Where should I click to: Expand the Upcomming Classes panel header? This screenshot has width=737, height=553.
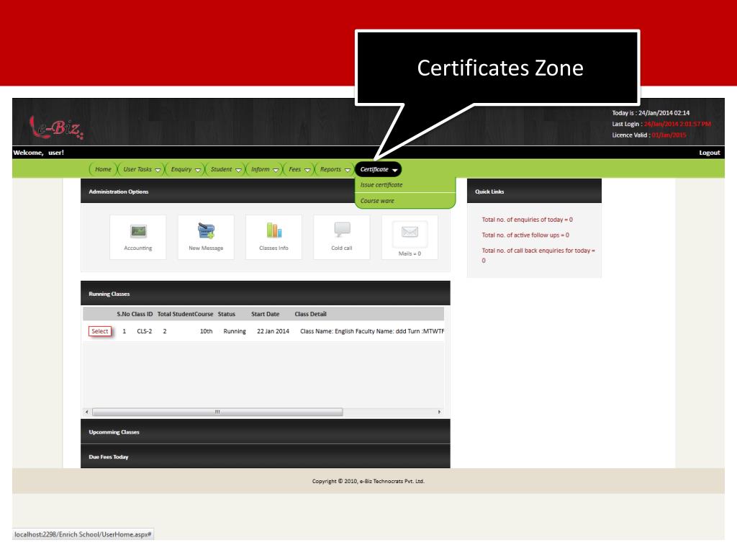pyautogui.click(x=265, y=432)
